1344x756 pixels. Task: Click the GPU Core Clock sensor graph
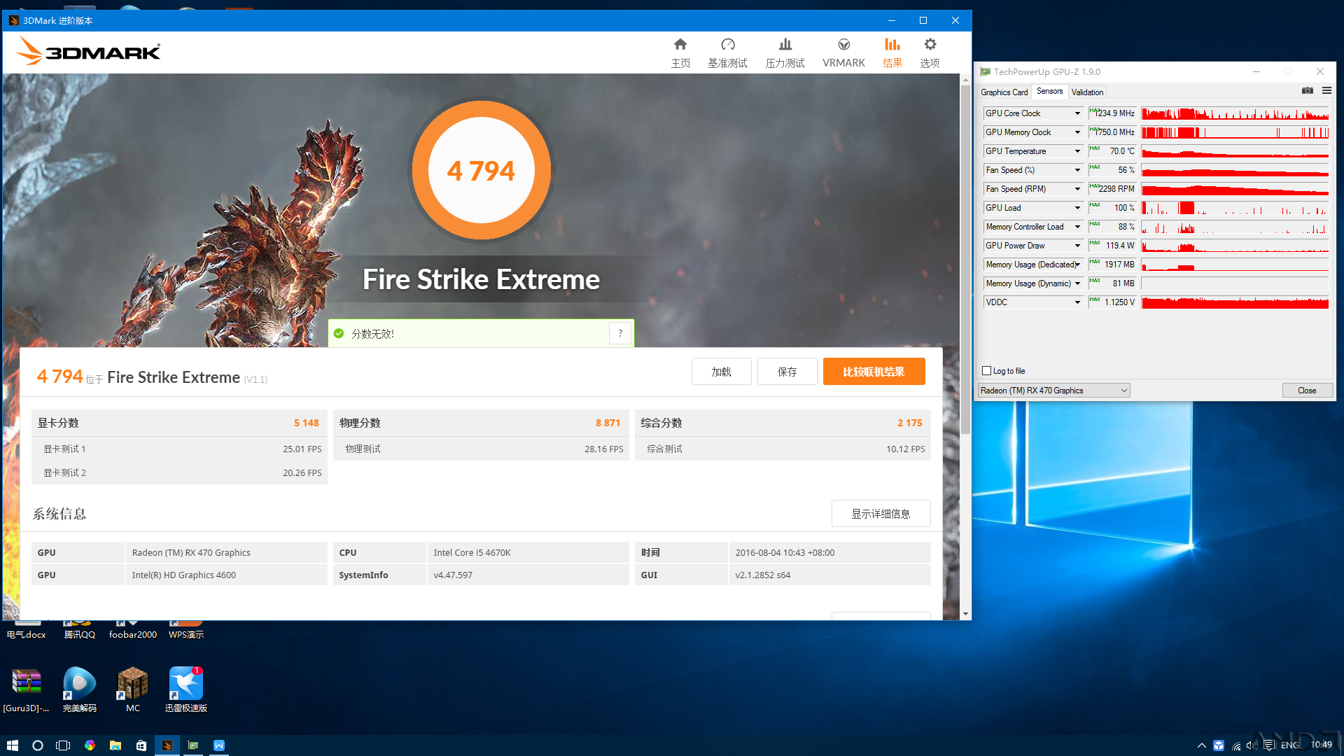point(1235,113)
